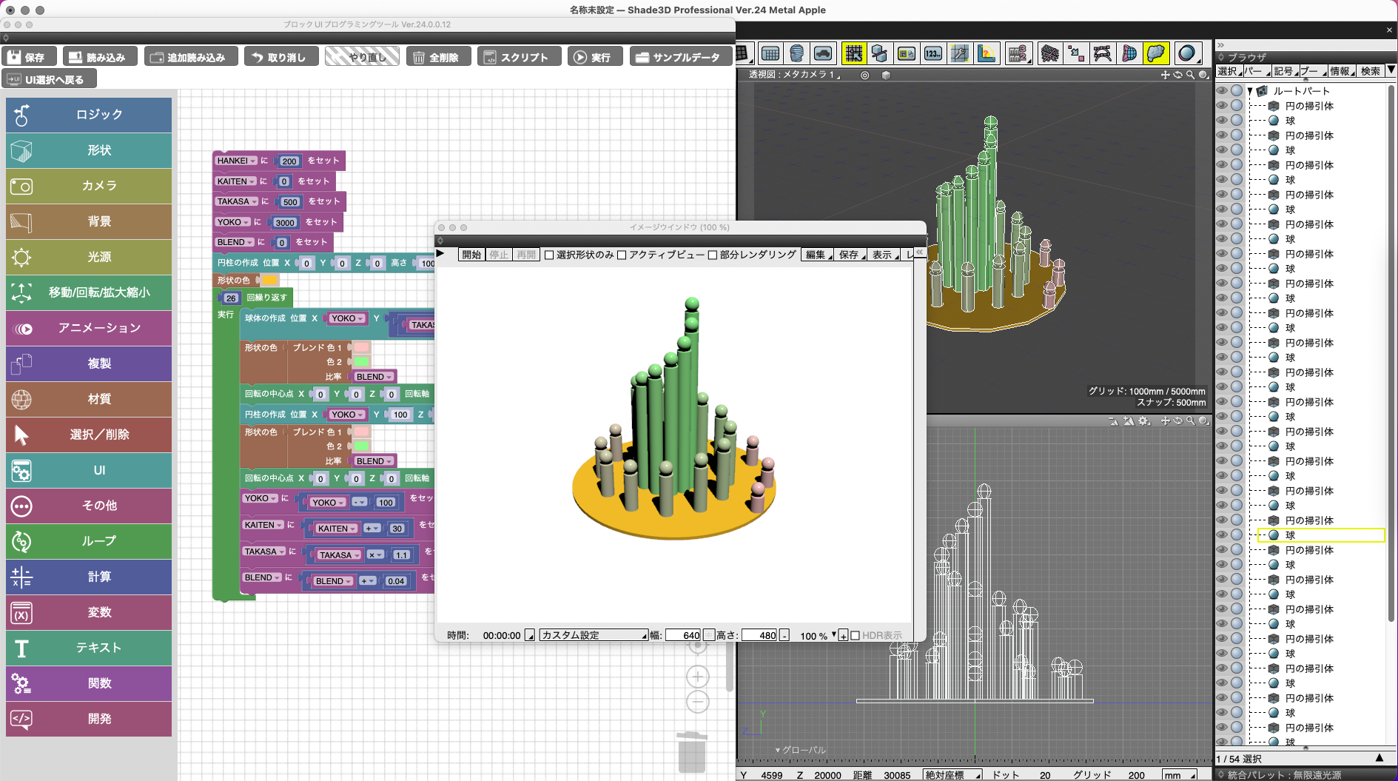
Task: Enable the 選択形状のみ checkbox
Action: (x=549, y=255)
